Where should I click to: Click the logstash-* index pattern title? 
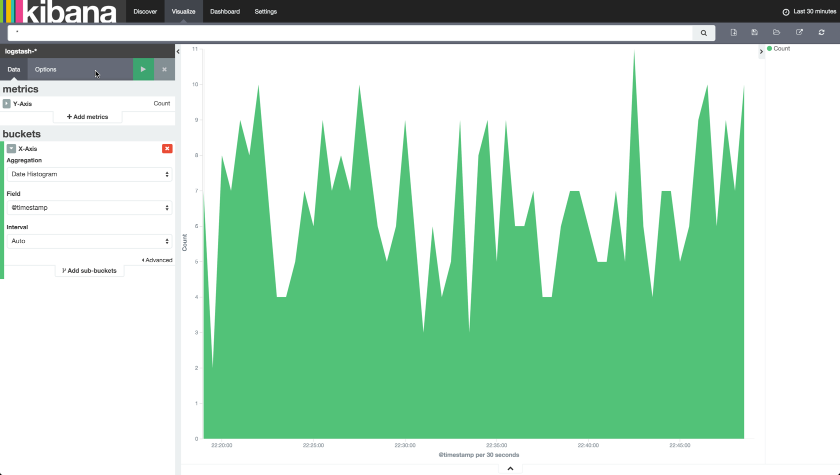coord(21,51)
